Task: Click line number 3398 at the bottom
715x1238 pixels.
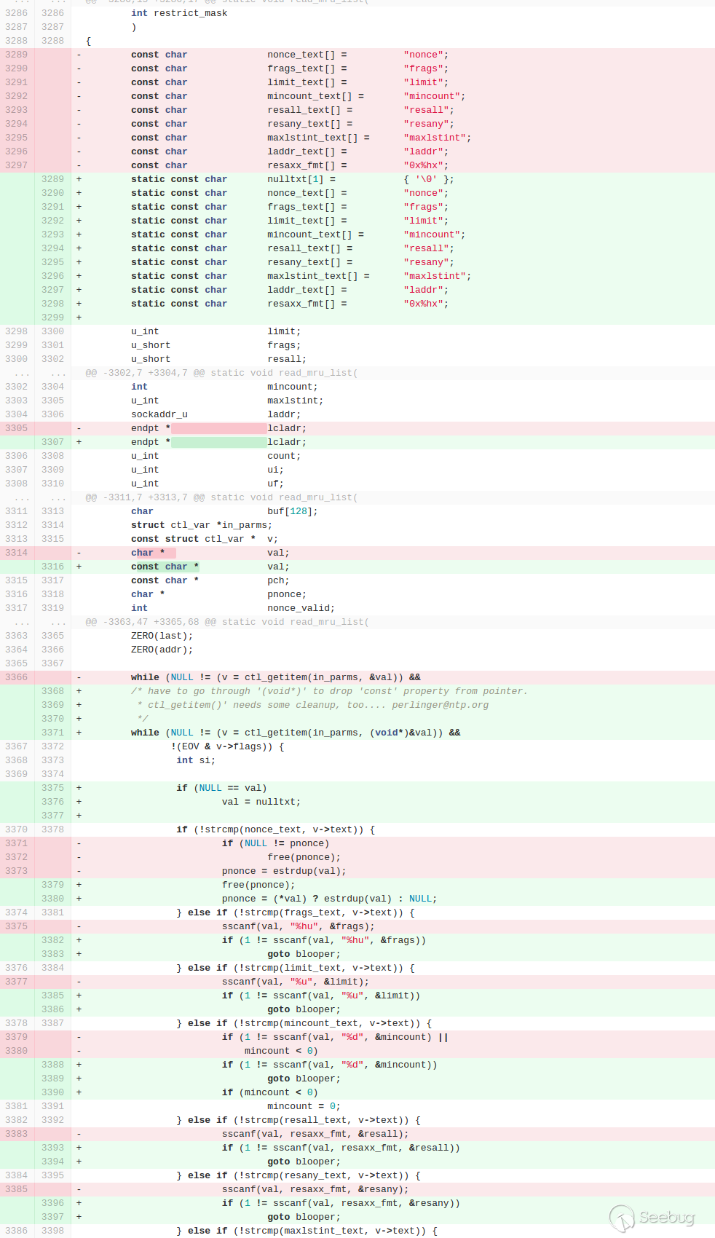Action: click(52, 1231)
